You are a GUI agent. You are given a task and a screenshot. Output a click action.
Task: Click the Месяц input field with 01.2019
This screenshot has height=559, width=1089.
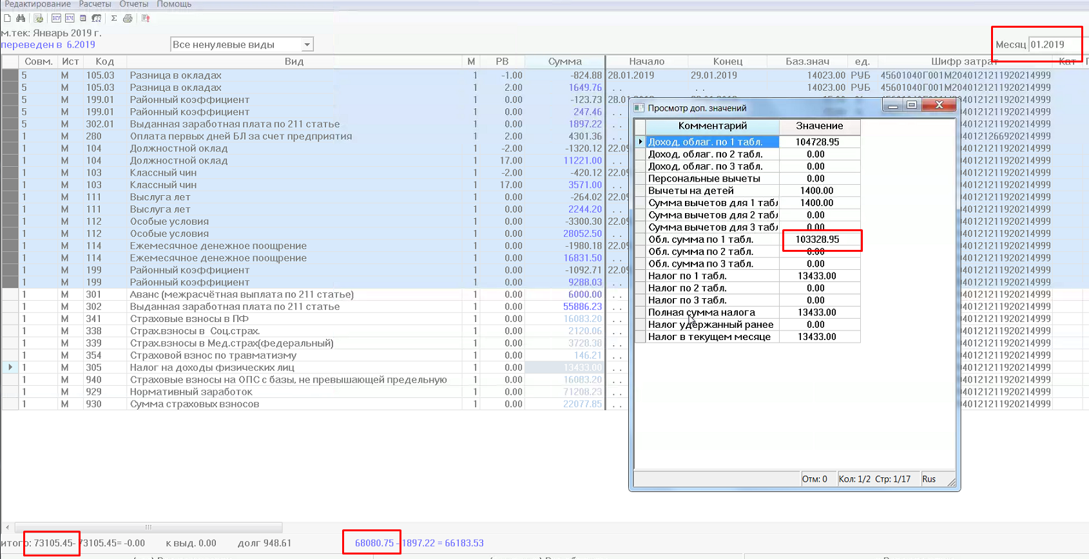point(1054,44)
